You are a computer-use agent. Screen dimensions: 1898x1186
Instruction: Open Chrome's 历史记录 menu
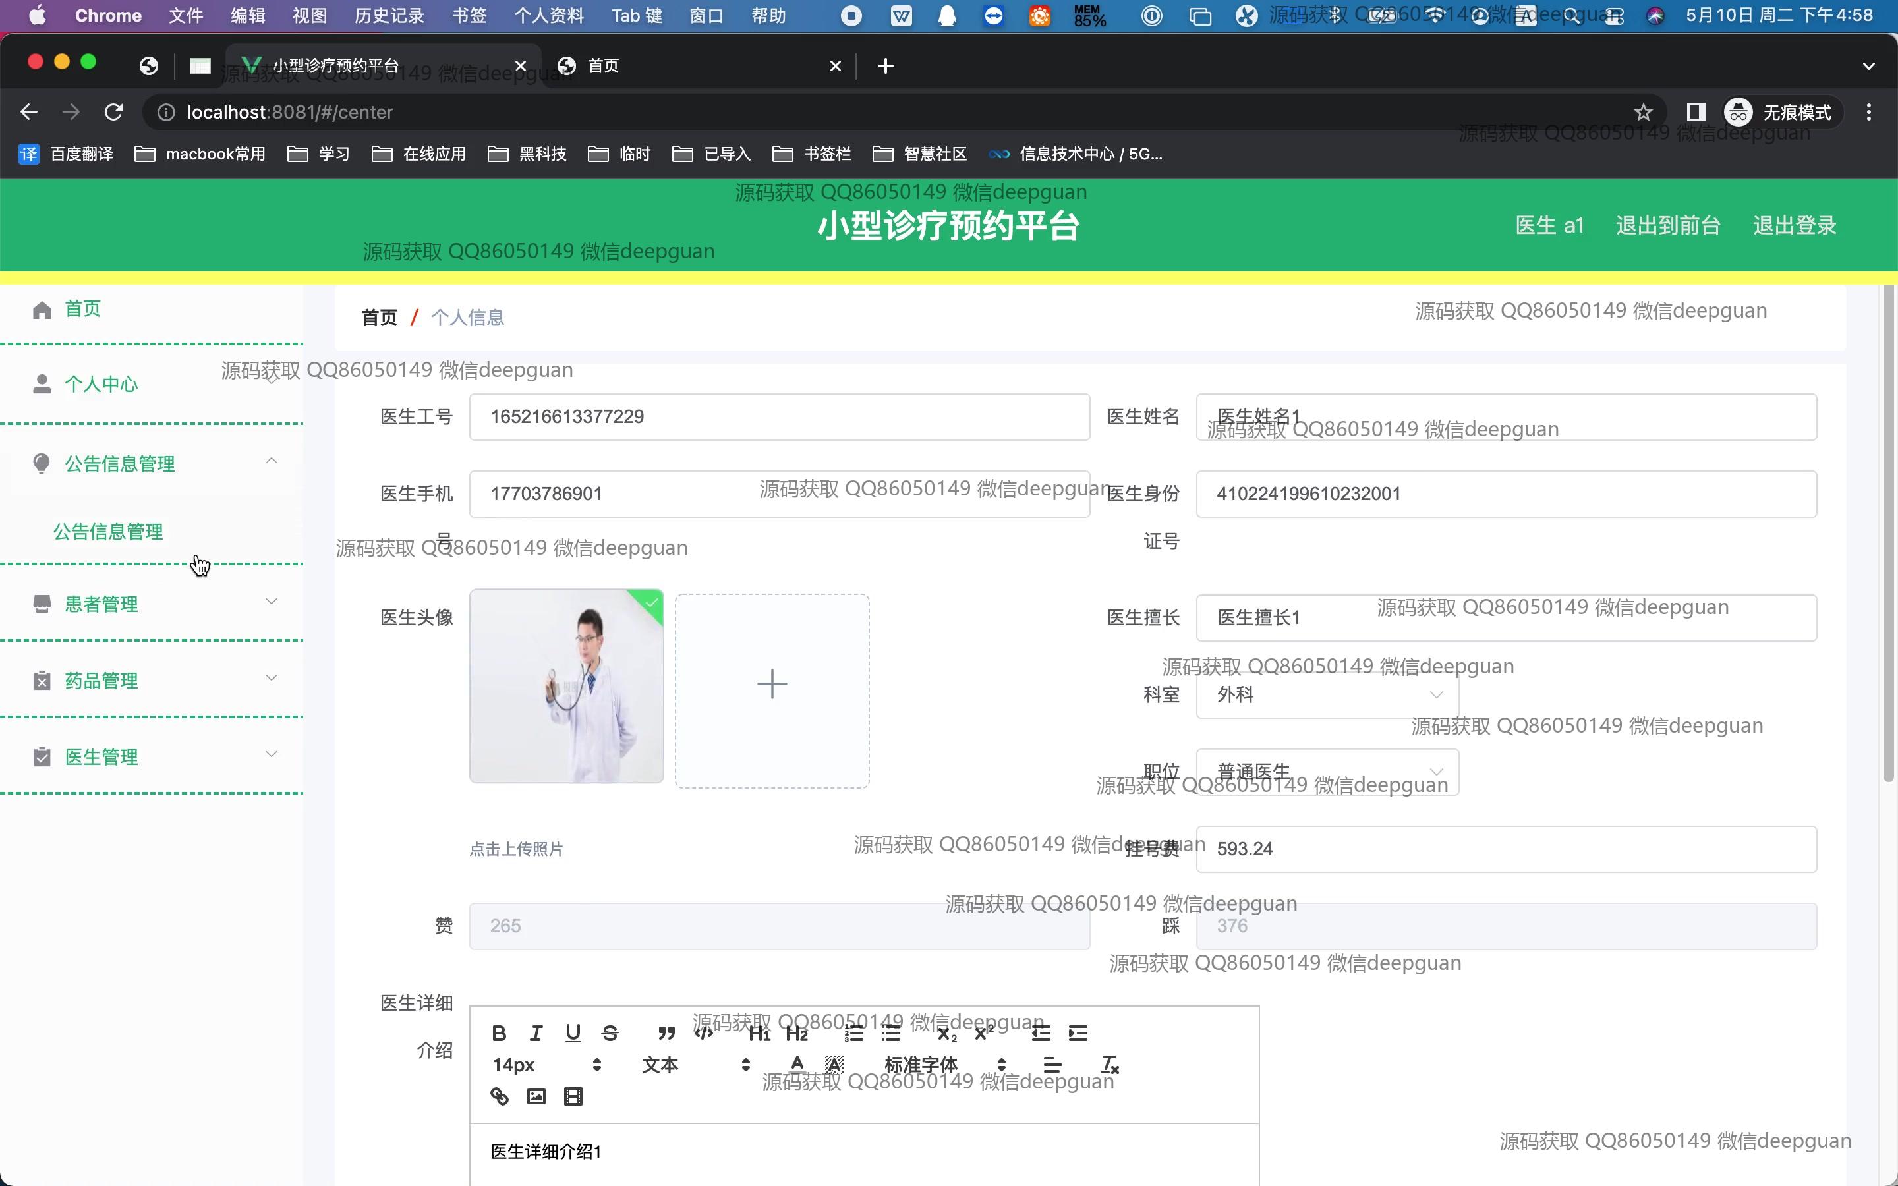point(389,16)
